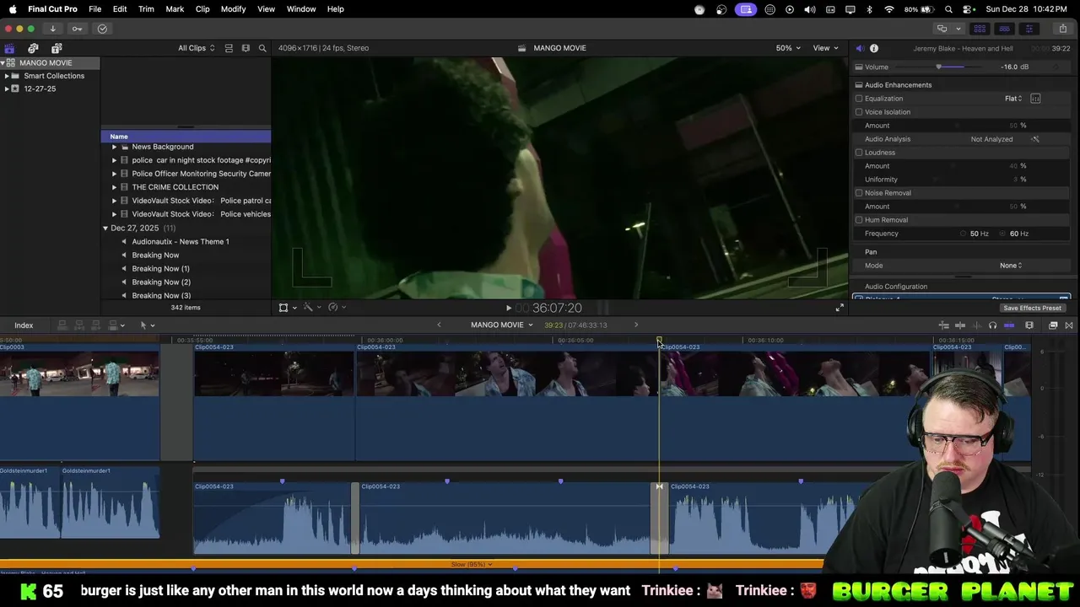Select the Breaking Now (2) clip
1080x607 pixels.
[161, 282]
